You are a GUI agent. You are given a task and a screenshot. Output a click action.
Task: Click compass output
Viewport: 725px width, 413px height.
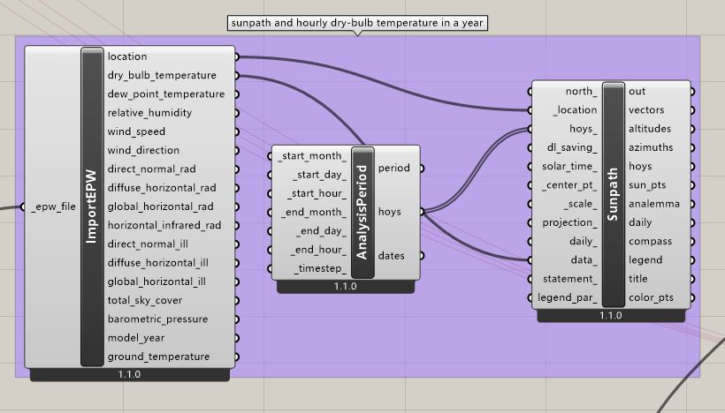pos(650,241)
